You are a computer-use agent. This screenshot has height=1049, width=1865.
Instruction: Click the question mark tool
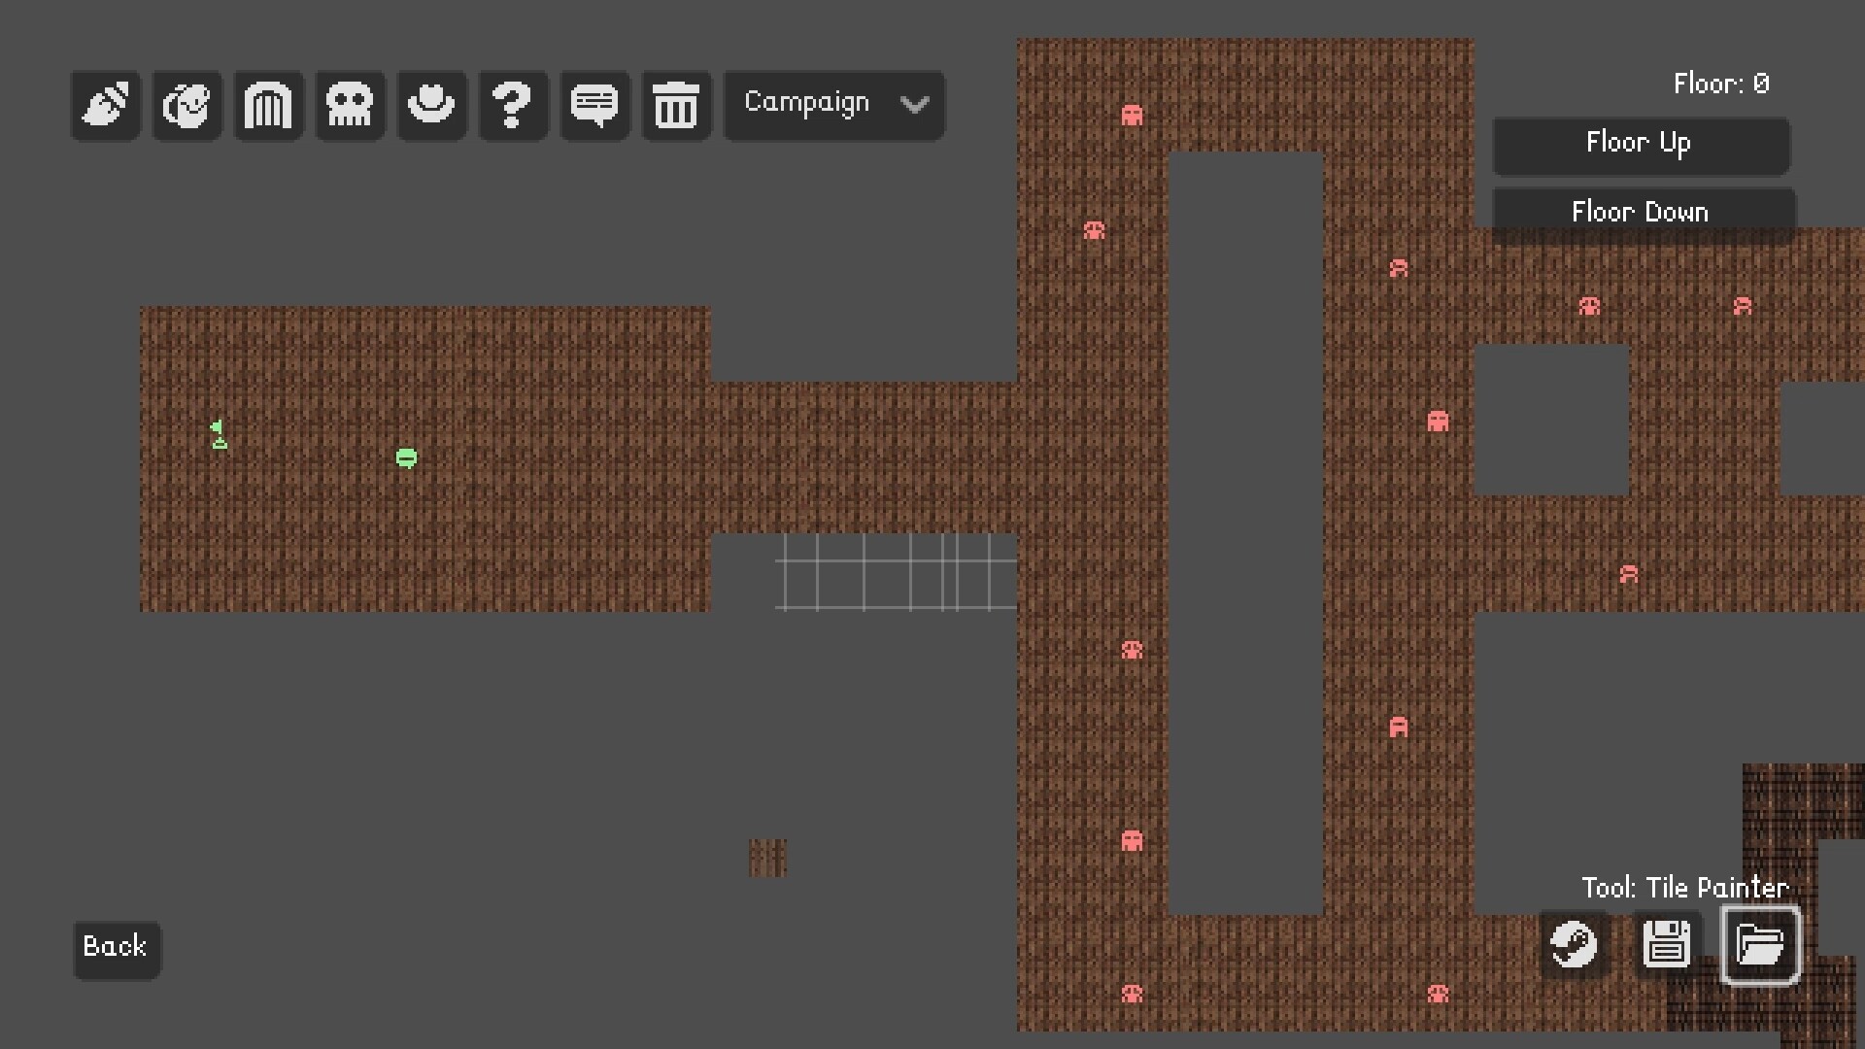click(513, 105)
